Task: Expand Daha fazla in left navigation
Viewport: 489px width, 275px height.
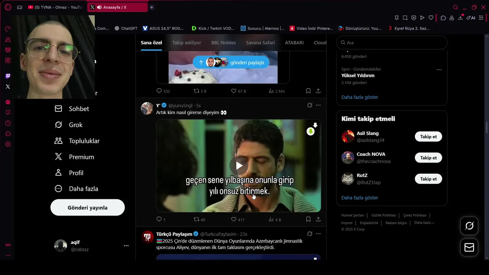Action: tap(76, 189)
